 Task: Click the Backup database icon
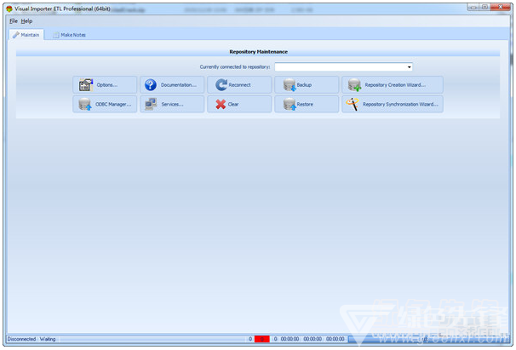290,84
